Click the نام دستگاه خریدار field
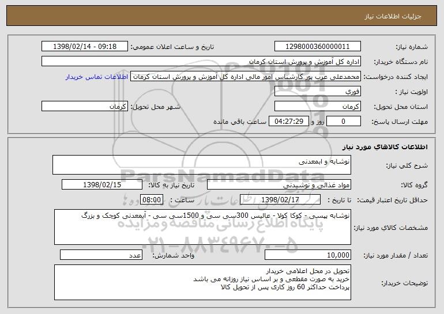The width and height of the screenshot is (444, 314). click(201, 62)
